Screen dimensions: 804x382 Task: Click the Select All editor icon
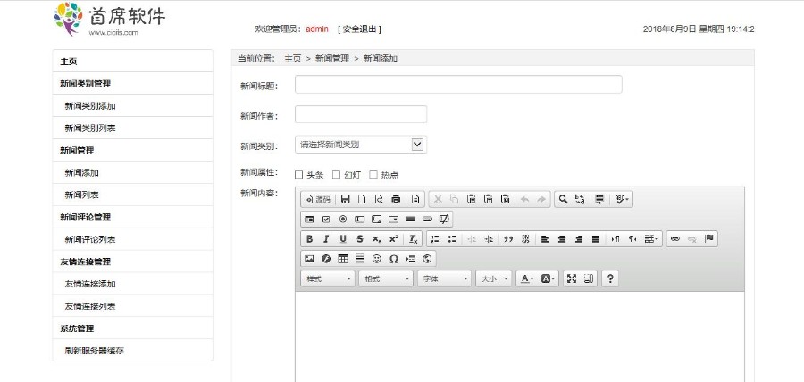click(x=599, y=199)
